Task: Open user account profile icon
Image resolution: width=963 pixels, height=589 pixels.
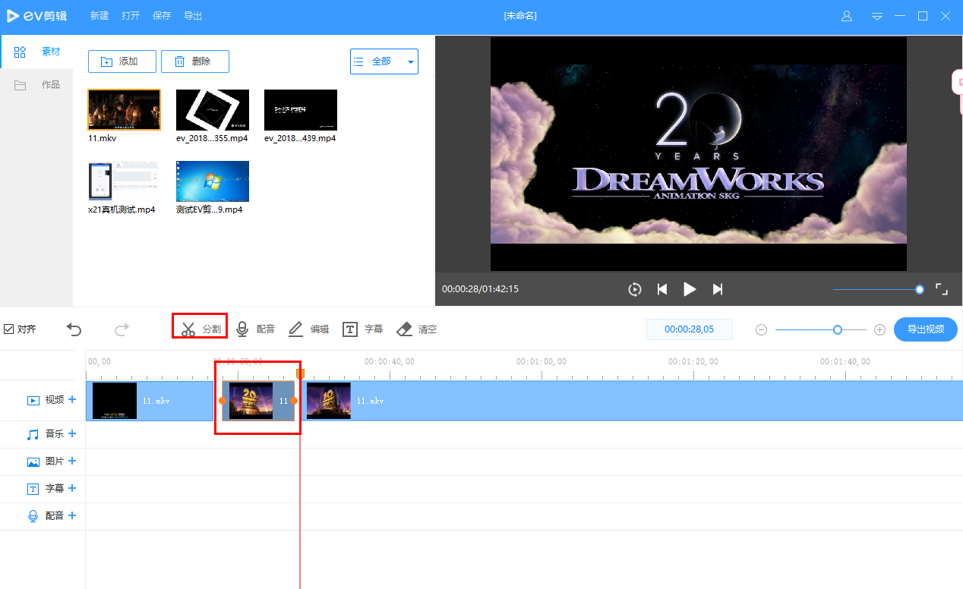Action: pos(847,16)
